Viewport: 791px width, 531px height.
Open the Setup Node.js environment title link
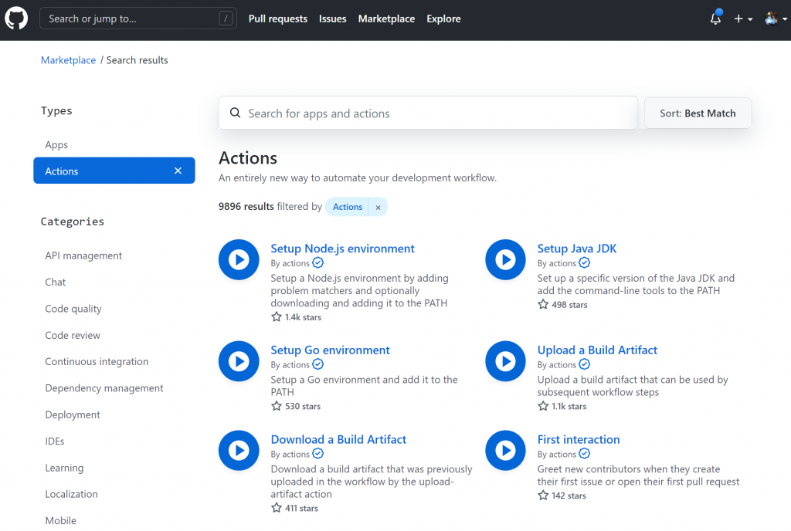click(x=342, y=249)
